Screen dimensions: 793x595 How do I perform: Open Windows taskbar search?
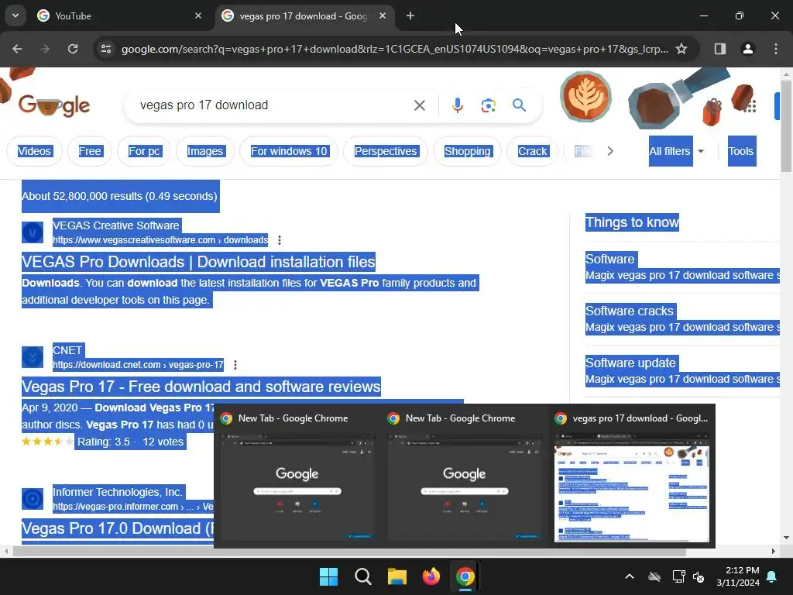[362, 576]
